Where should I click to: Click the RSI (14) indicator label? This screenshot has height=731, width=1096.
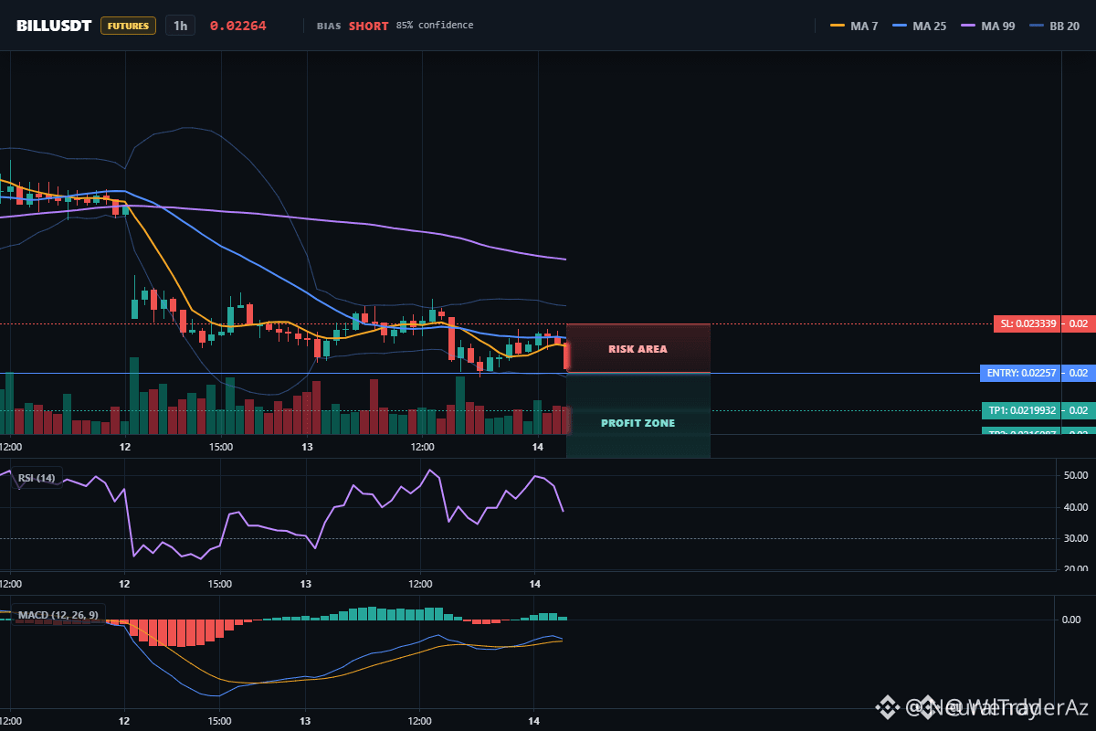37,478
